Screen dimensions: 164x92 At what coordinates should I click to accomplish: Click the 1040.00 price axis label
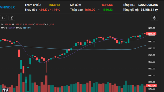(x=151, y=89)
